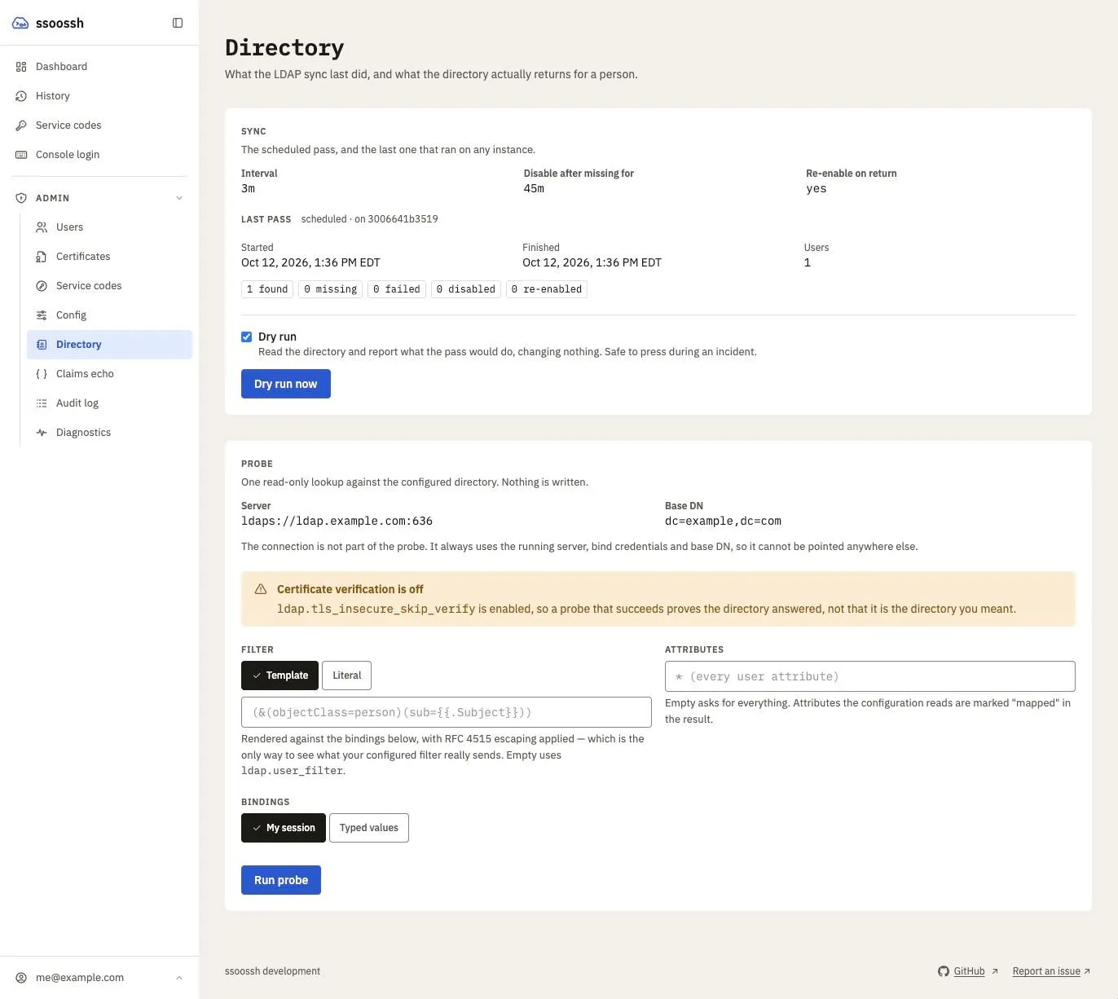Image resolution: width=1118 pixels, height=999 pixels.
Task: Click the Run probe button
Action: coord(281,880)
